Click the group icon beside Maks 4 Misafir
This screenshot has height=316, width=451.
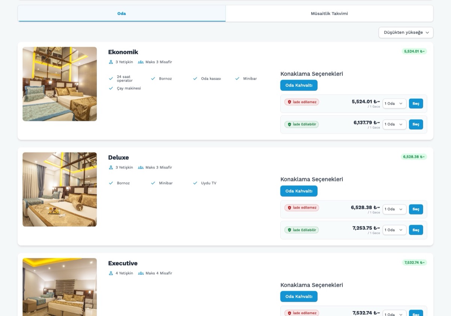pos(141,273)
